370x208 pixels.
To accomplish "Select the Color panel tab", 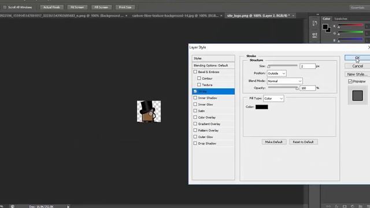I will click(327, 19).
